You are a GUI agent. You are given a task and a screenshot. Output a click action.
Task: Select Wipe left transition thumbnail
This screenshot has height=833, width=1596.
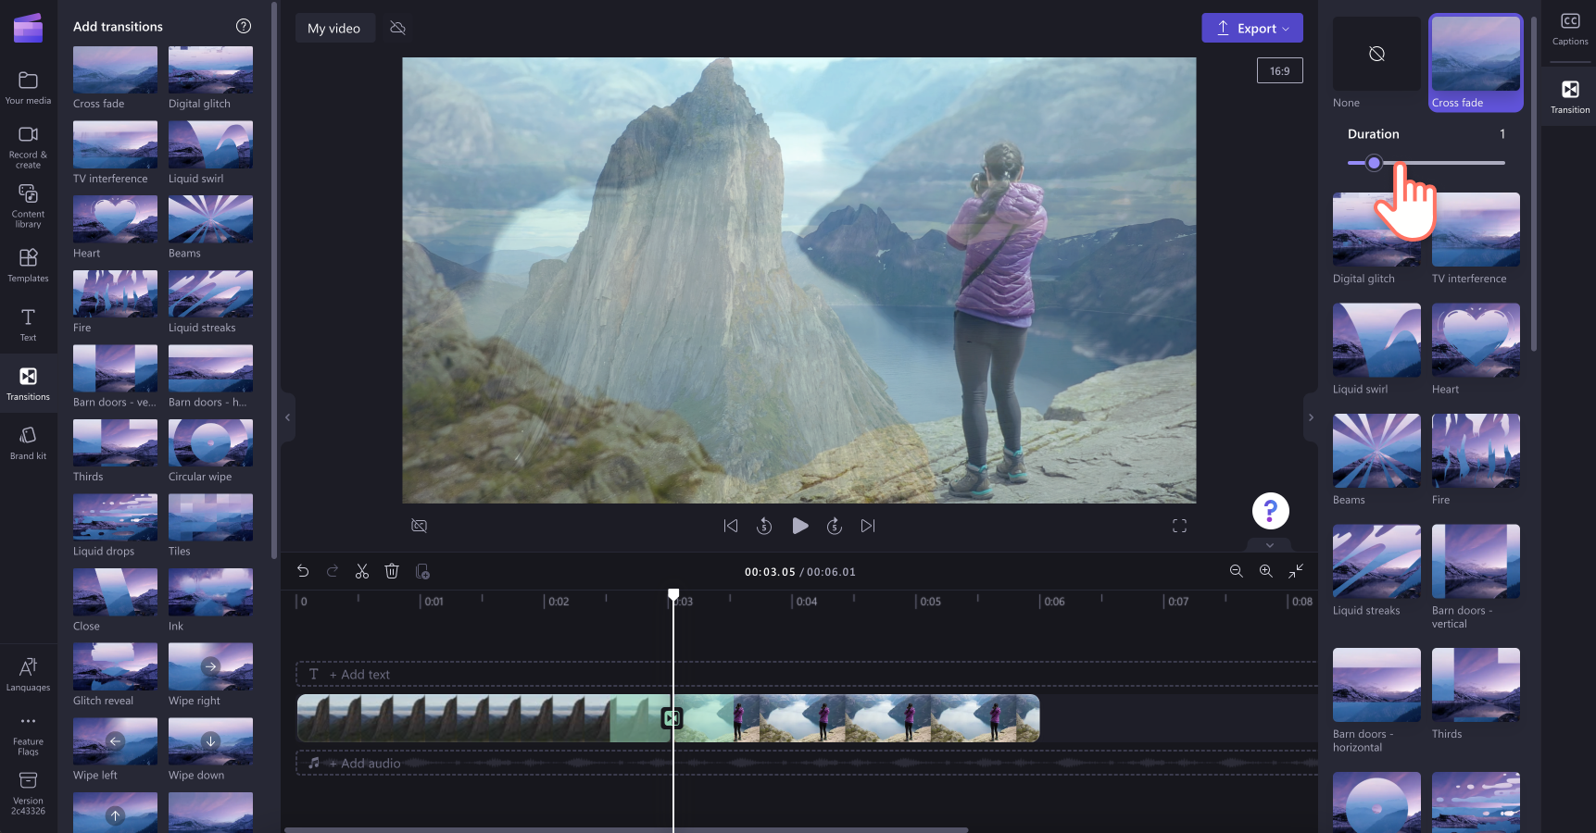115,741
